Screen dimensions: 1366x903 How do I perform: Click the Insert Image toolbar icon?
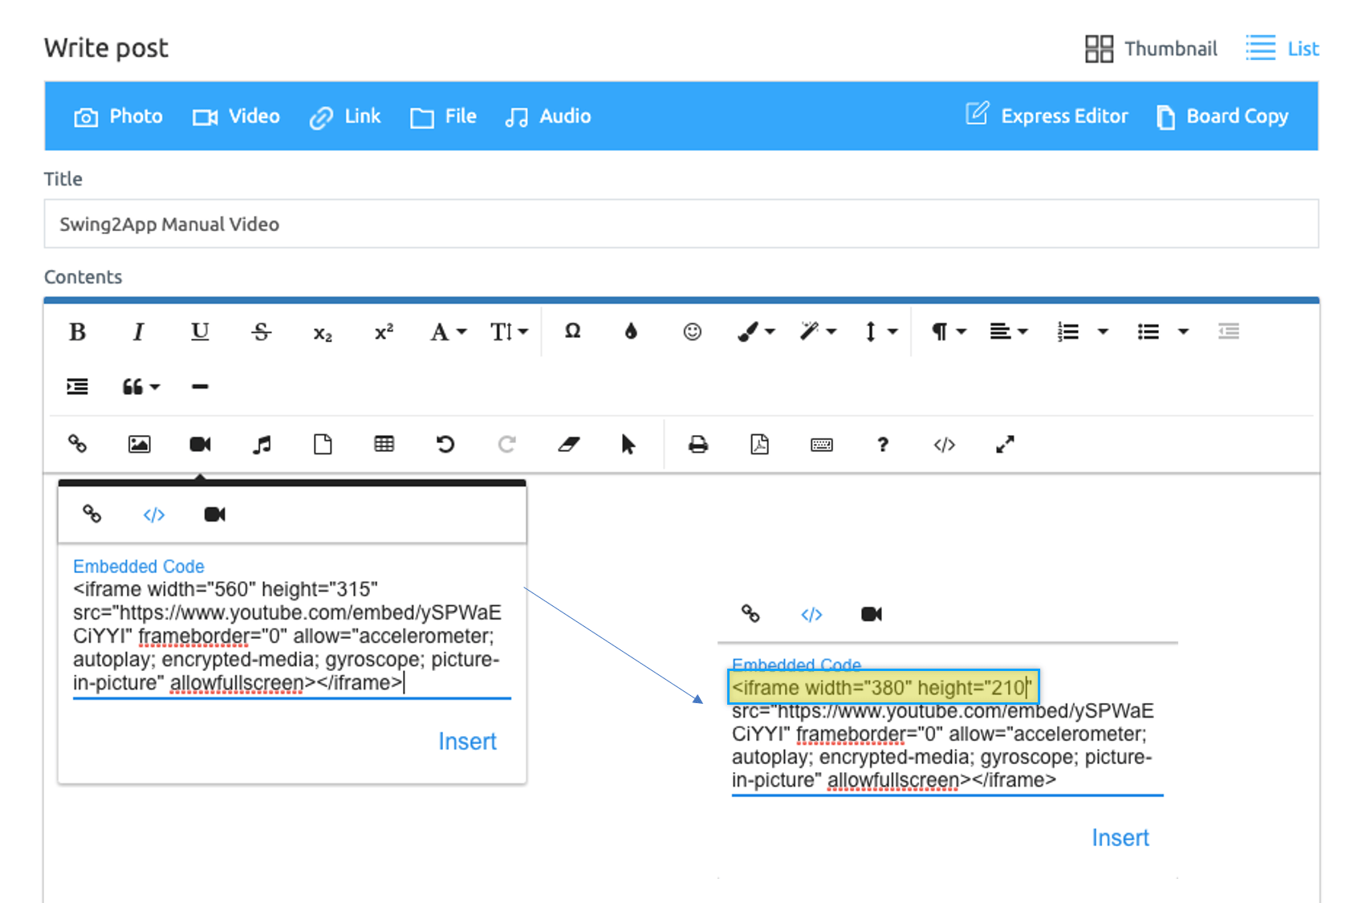point(139,444)
